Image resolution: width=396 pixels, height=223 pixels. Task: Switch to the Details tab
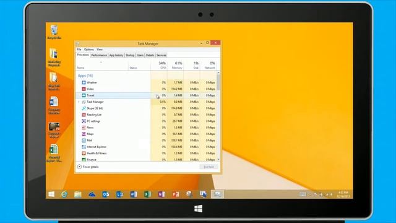(150, 55)
